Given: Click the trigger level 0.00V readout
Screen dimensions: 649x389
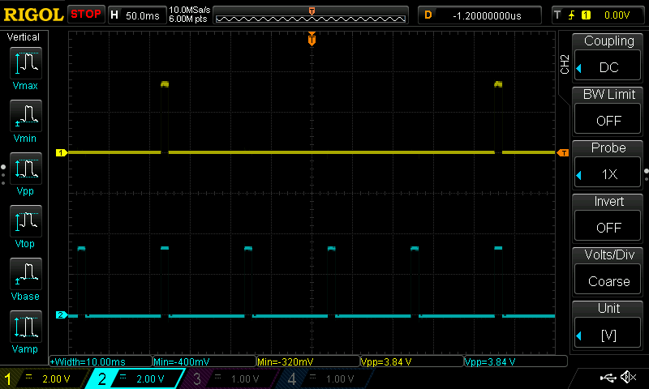Looking at the screenshot, I should tap(617, 15).
